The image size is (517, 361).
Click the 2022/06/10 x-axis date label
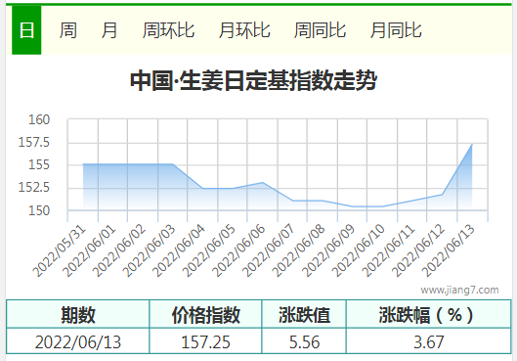[359, 251]
